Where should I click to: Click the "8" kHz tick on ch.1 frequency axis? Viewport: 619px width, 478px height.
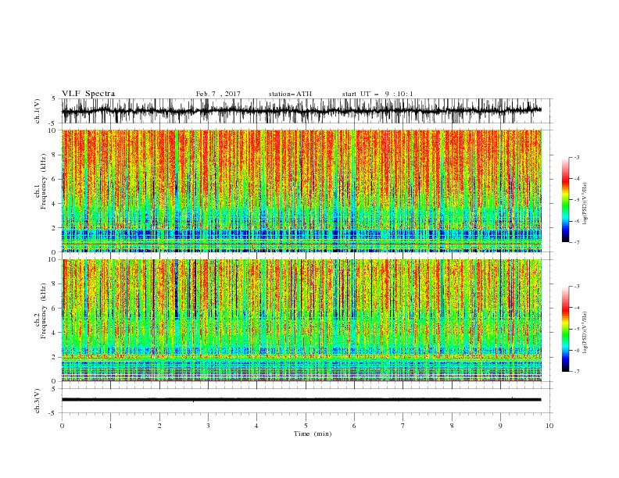tap(55, 155)
